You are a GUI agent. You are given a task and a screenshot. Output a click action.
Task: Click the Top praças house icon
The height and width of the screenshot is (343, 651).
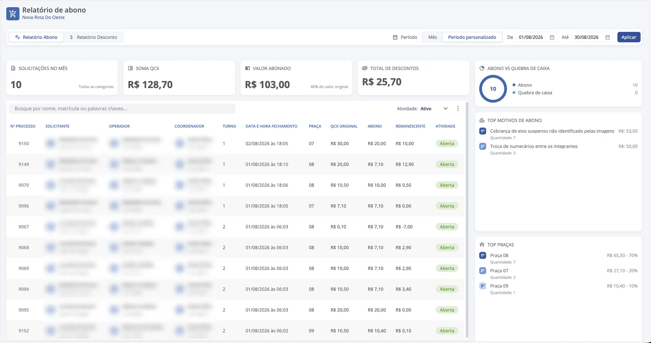pos(482,244)
